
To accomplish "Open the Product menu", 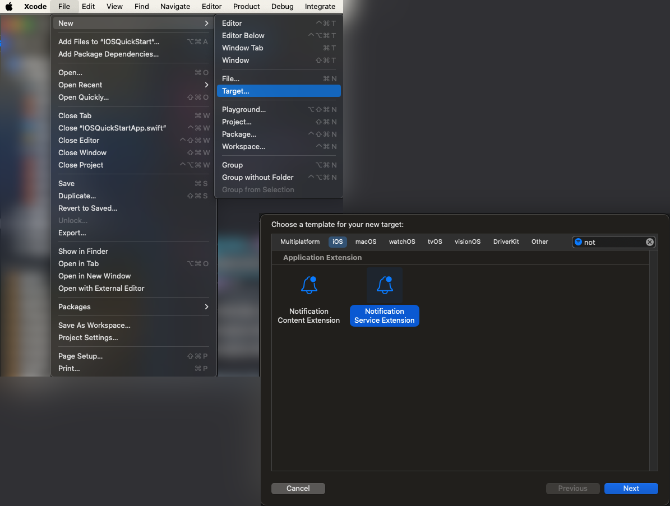I will (x=246, y=7).
